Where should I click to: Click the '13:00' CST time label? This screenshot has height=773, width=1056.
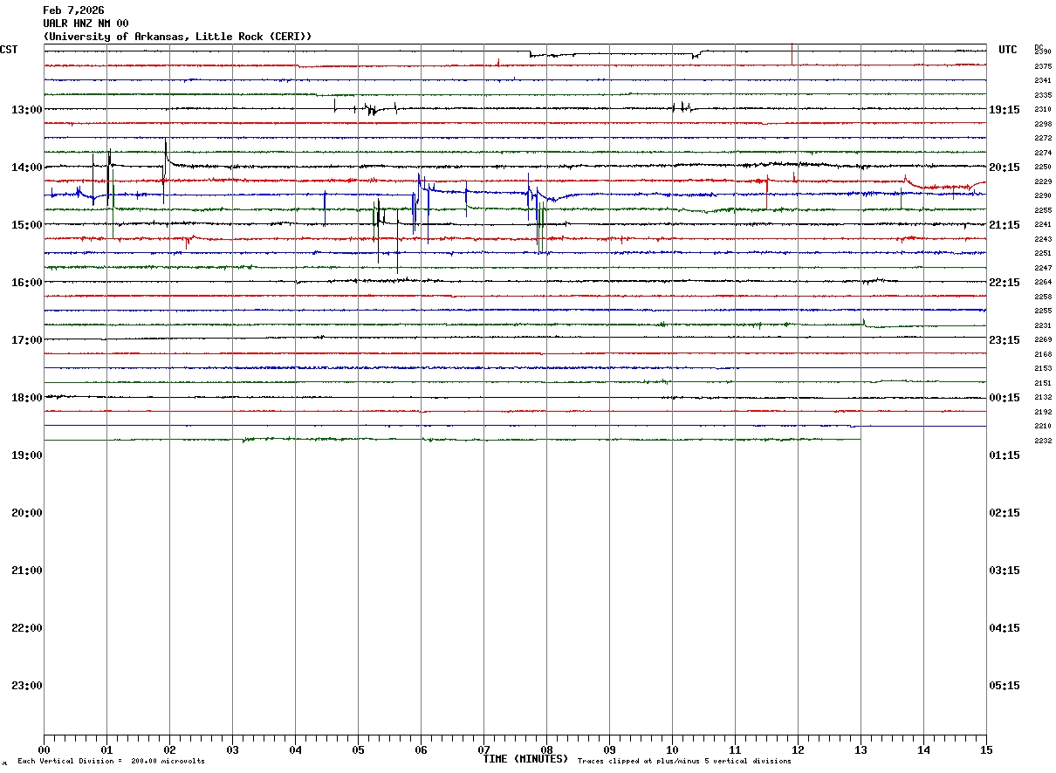click(27, 110)
